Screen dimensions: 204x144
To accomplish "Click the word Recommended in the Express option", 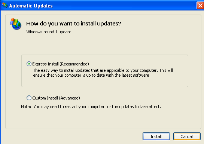I will 74,64.
